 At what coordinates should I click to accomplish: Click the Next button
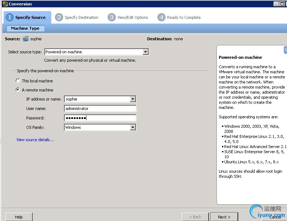224,217
